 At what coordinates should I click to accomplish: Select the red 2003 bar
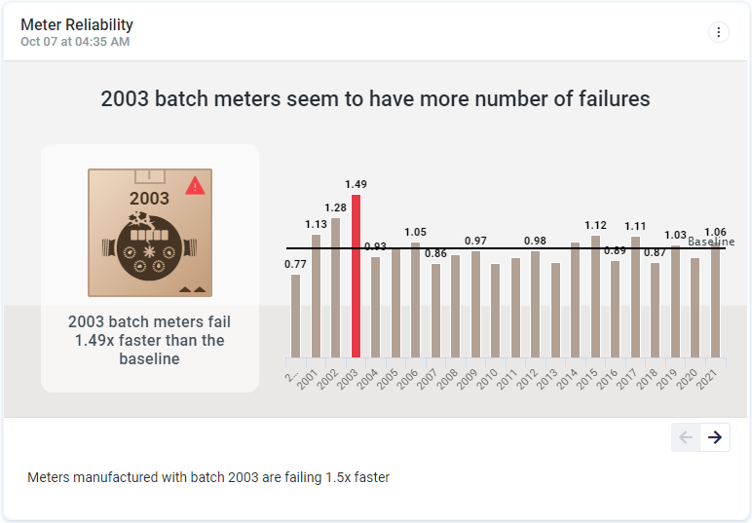[356, 276]
